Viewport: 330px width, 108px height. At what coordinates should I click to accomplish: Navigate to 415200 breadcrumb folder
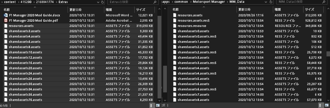(26, 2)
